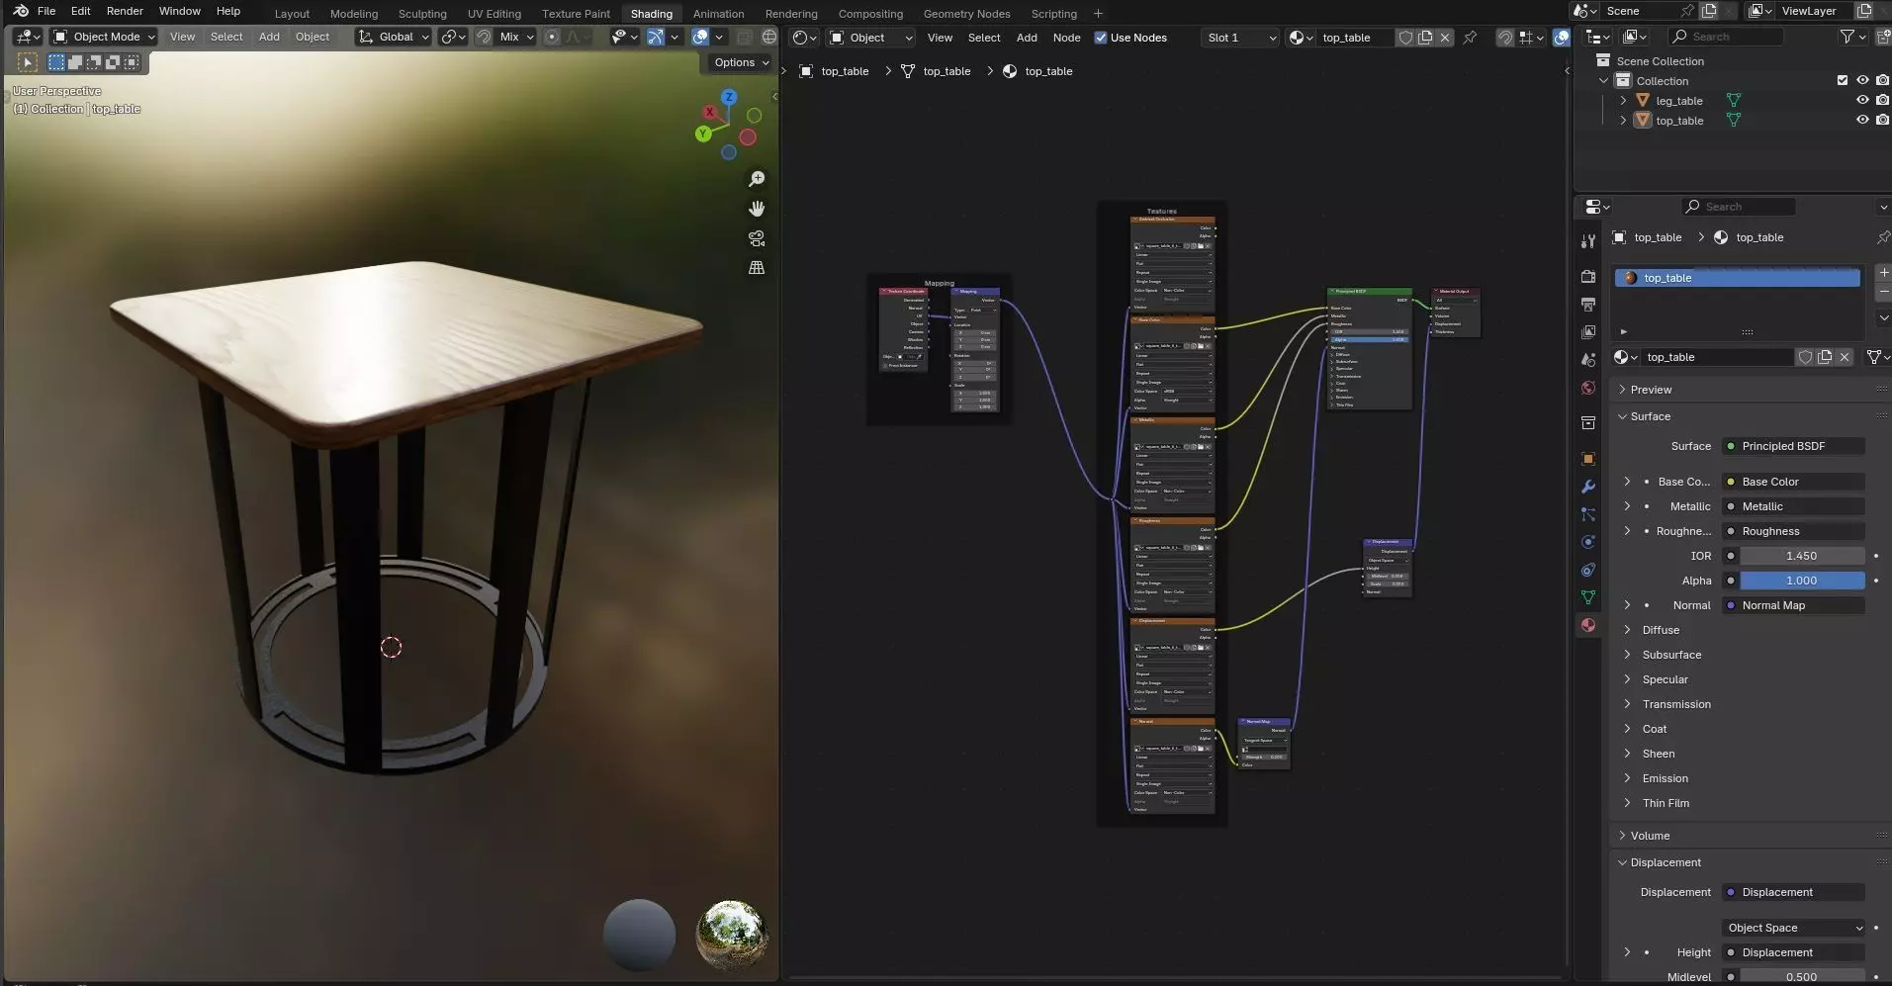Open the Modifiers properties tab
1892x986 pixels.
tap(1588, 487)
